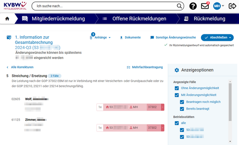This screenshot has width=239, height=145.
Task: Click the house icon in Zimmer's 37302 row
Action: tap(107, 128)
